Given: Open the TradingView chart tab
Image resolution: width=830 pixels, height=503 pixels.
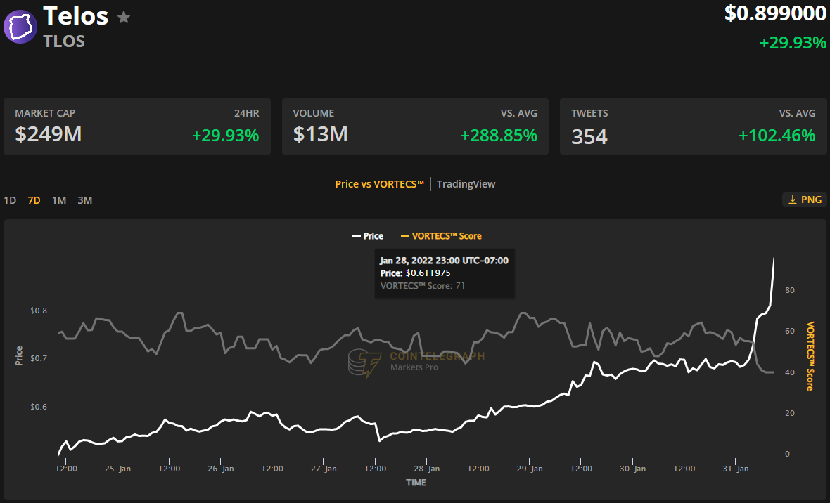Looking at the screenshot, I should [466, 184].
